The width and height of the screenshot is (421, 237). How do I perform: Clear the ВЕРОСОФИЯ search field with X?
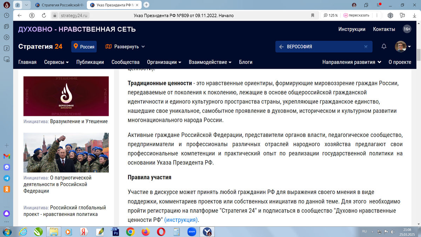coord(366,46)
